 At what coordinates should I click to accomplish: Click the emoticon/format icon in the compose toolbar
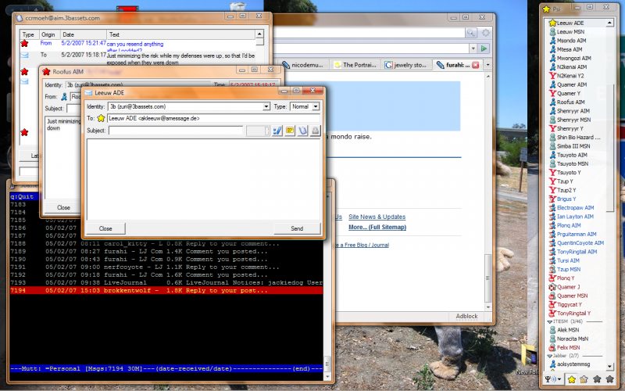coord(277,131)
